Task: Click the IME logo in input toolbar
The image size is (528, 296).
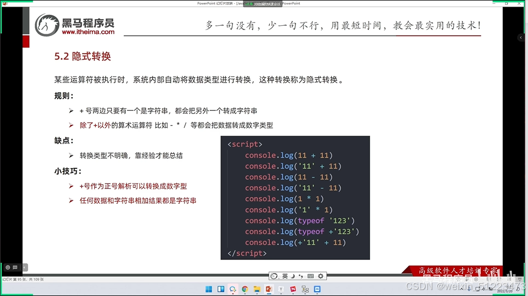Action: tap(274, 276)
